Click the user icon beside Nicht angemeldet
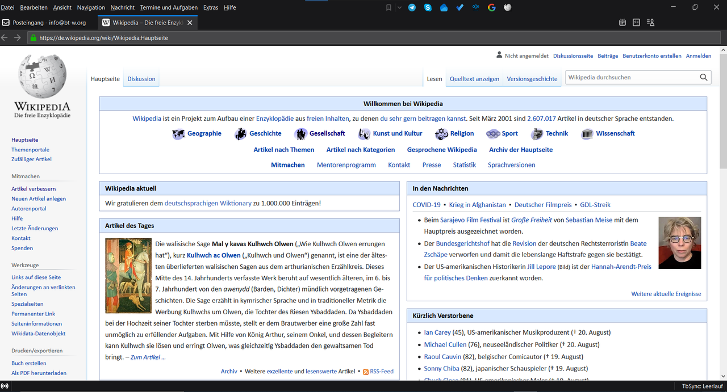Screen dimensions: 727x392 (499, 55)
